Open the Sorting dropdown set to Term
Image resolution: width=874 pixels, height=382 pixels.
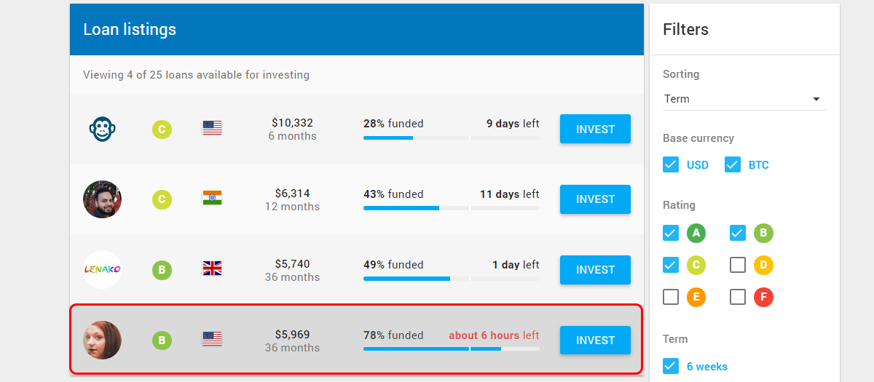point(744,99)
